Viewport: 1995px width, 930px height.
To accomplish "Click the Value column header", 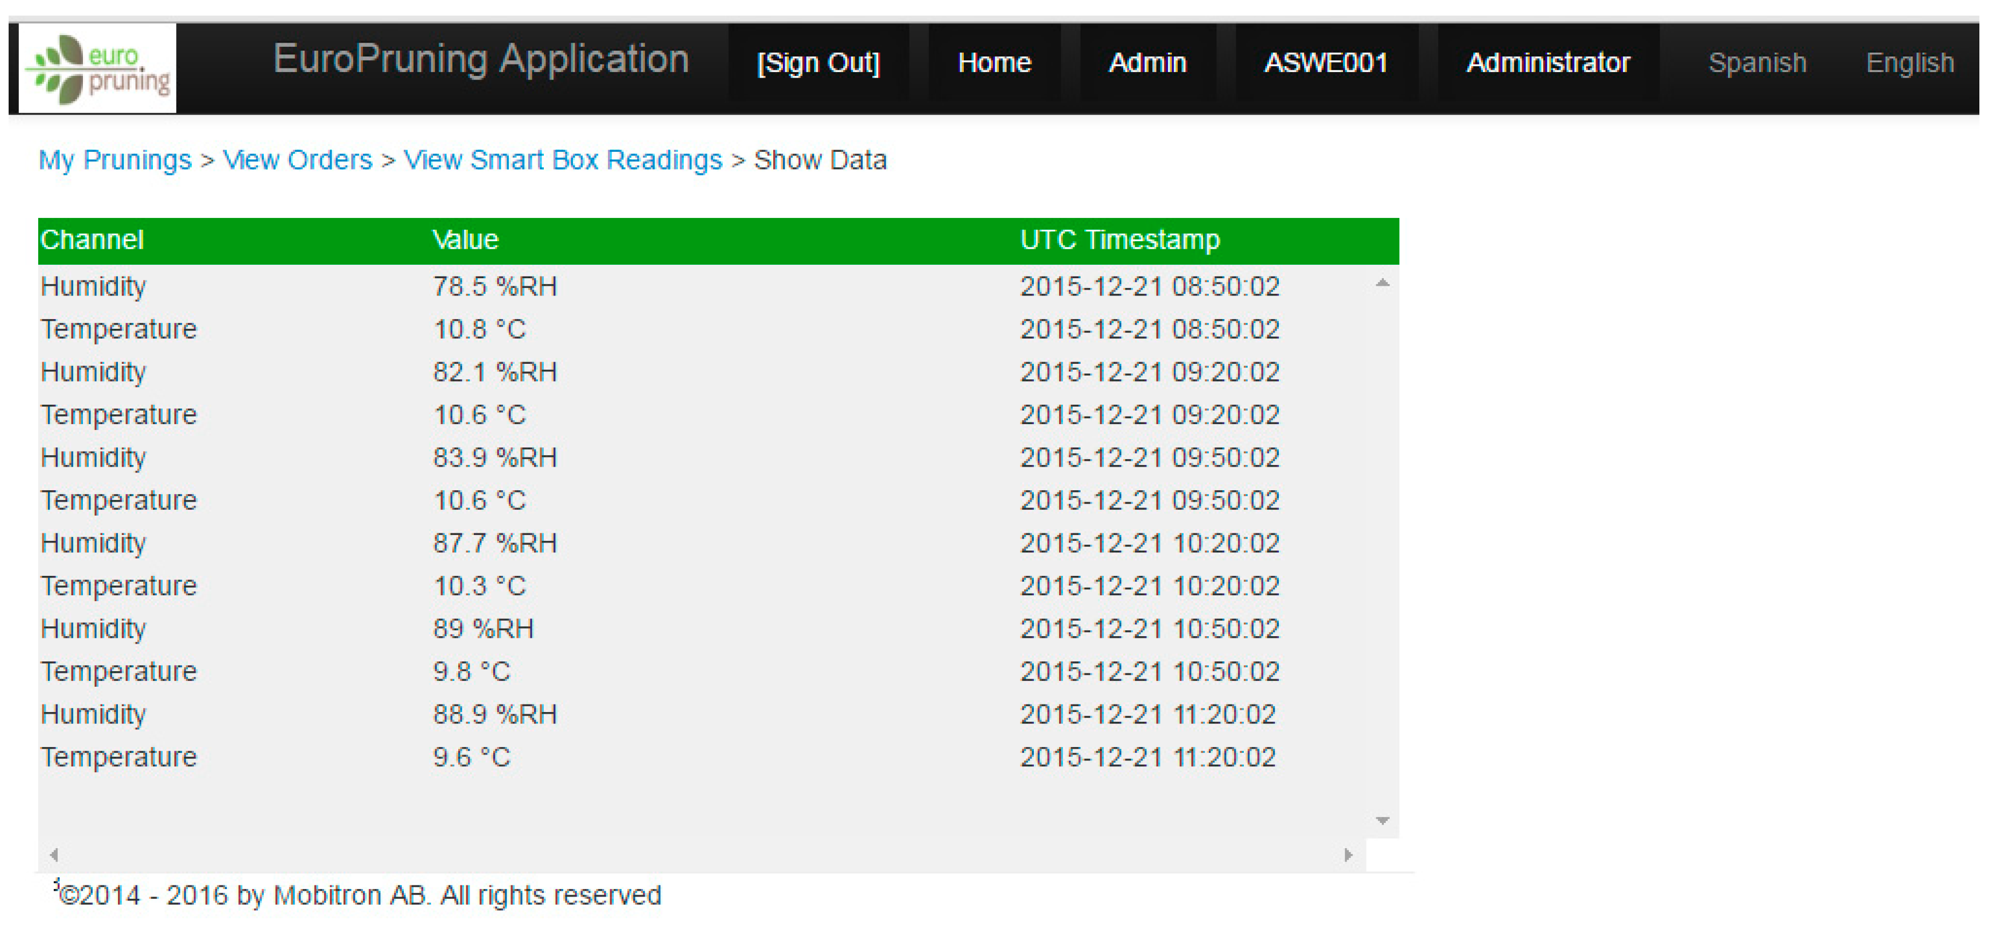I will click(465, 240).
